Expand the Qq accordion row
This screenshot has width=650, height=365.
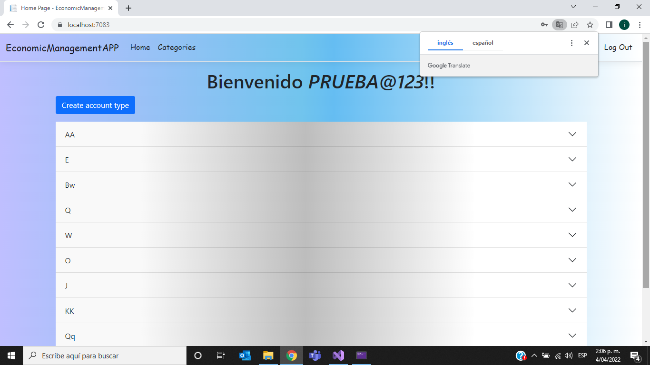coord(321,335)
